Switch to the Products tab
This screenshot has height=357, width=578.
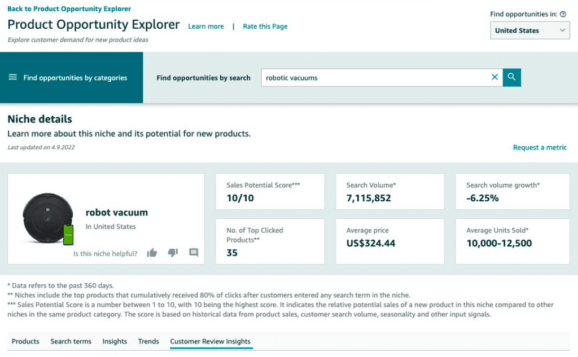pyautogui.click(x=25, y=341)
